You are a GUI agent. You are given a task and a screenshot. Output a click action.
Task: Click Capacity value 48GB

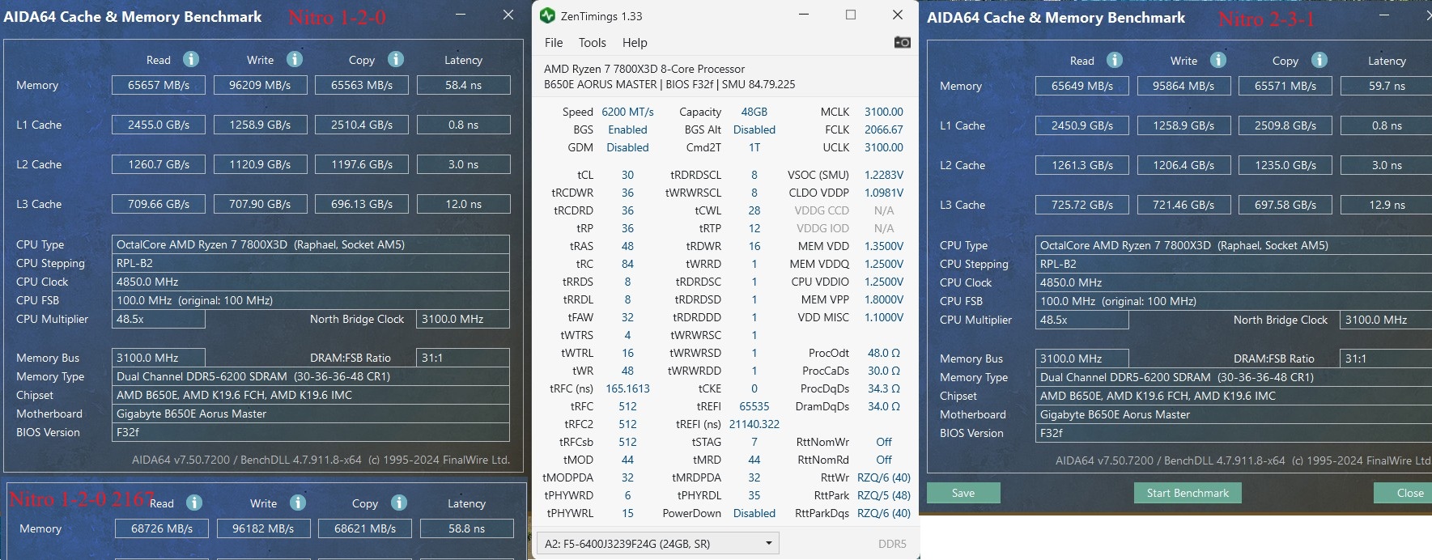pos(754,112)
